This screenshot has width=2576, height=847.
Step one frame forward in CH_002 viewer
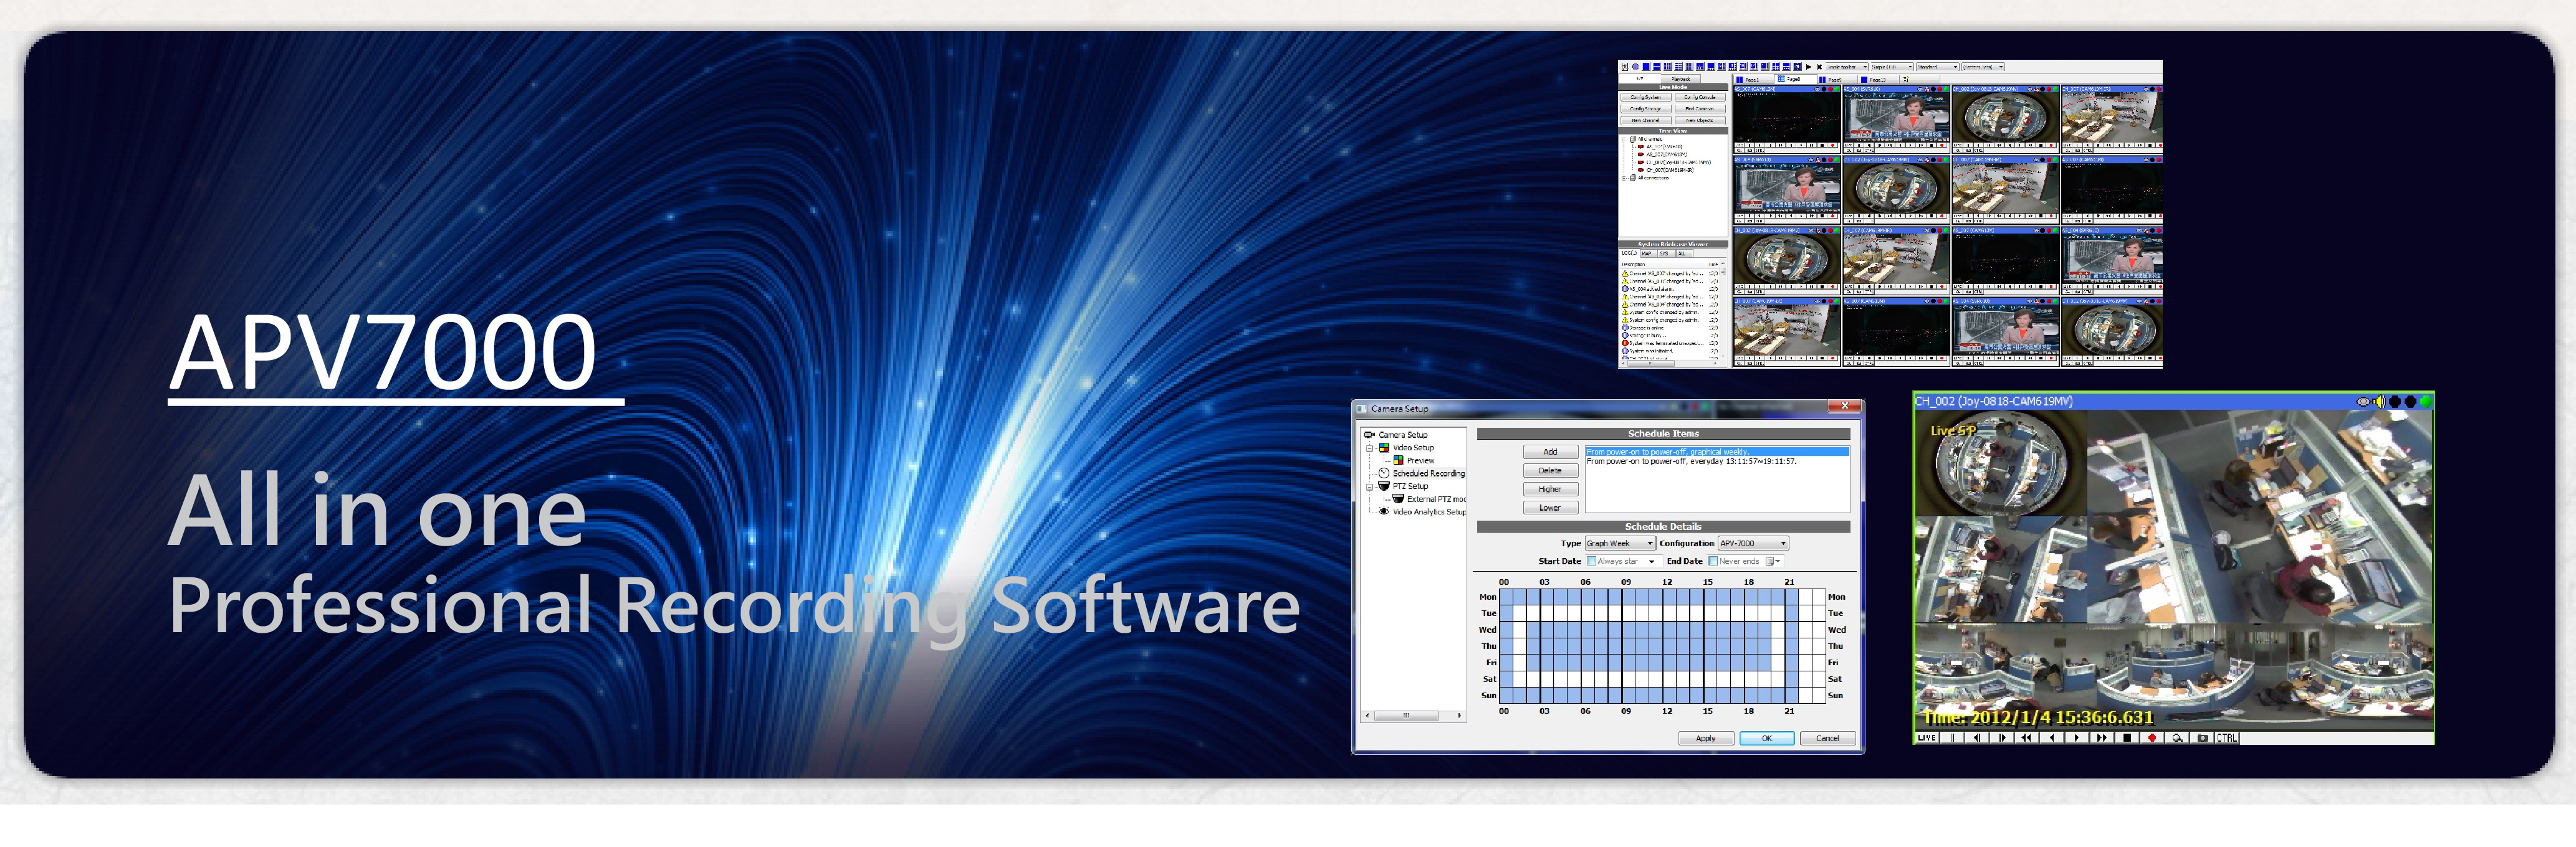(x=2002, y=738)
